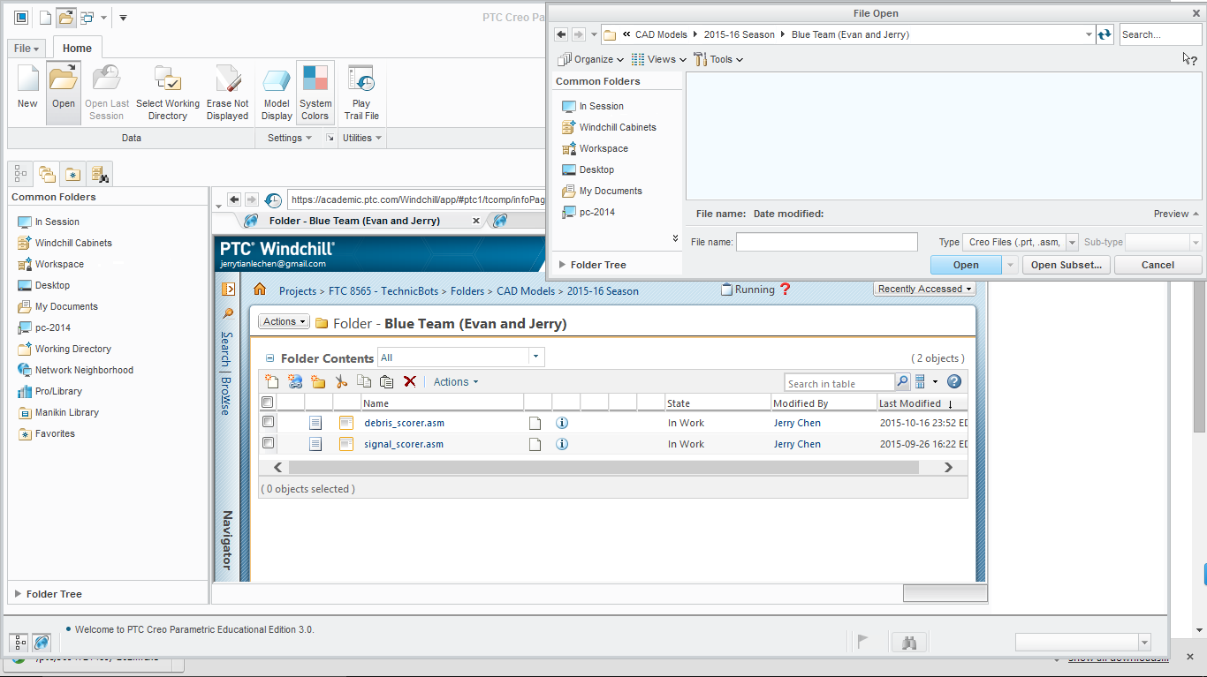Click the blue help icon in table toolbar
The height and width of the screenshot is (677, 1207).
954,382
